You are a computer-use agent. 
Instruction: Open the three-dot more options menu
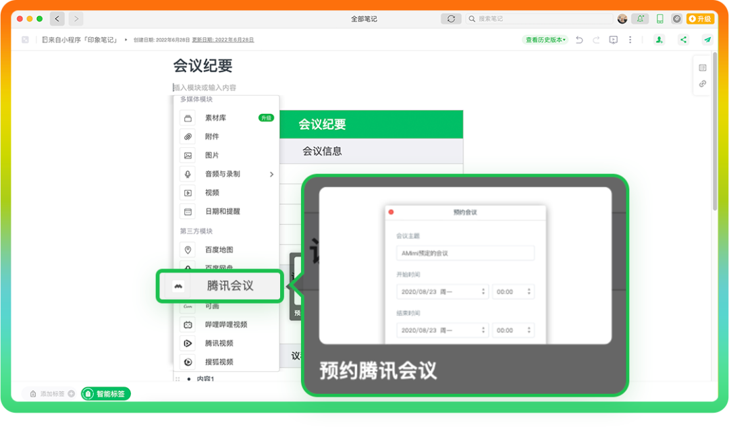[630, 40]
